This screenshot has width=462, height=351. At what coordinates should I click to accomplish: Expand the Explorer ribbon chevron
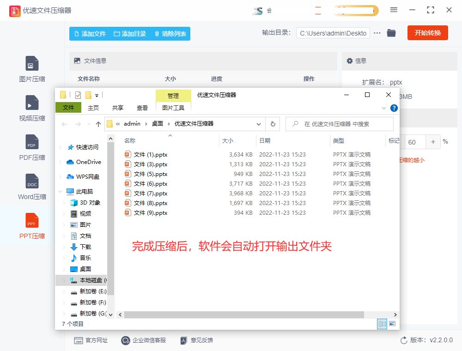click(383, 108)
